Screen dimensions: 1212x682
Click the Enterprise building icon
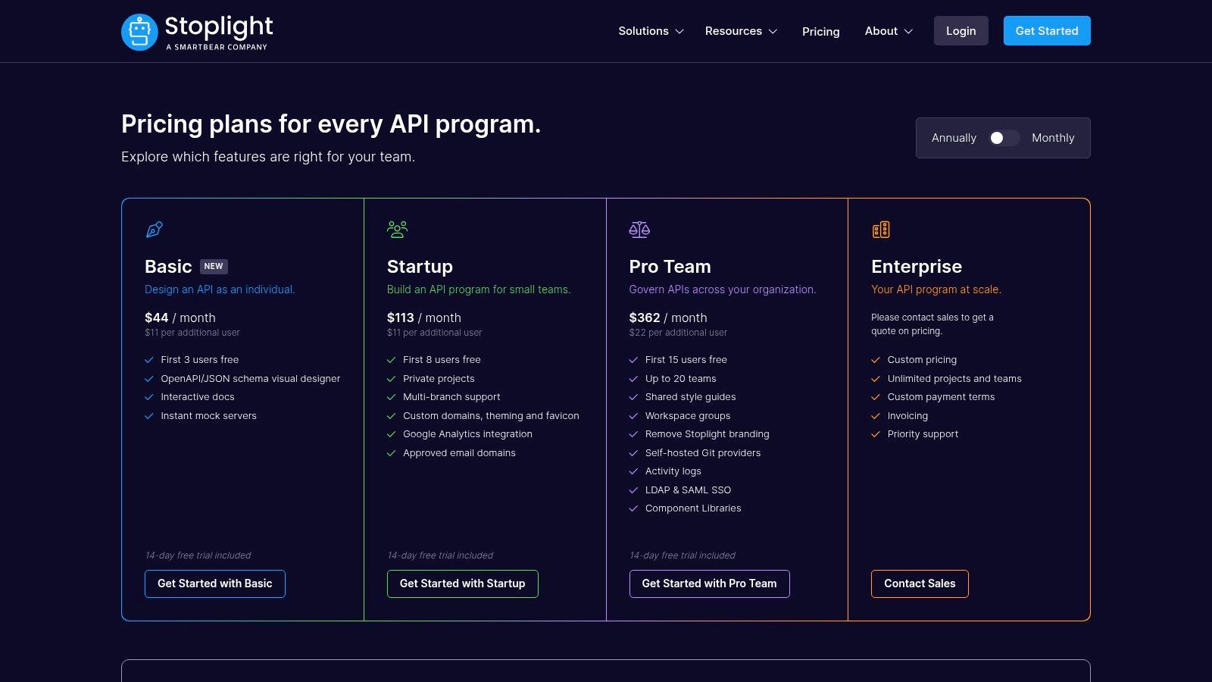881,229
